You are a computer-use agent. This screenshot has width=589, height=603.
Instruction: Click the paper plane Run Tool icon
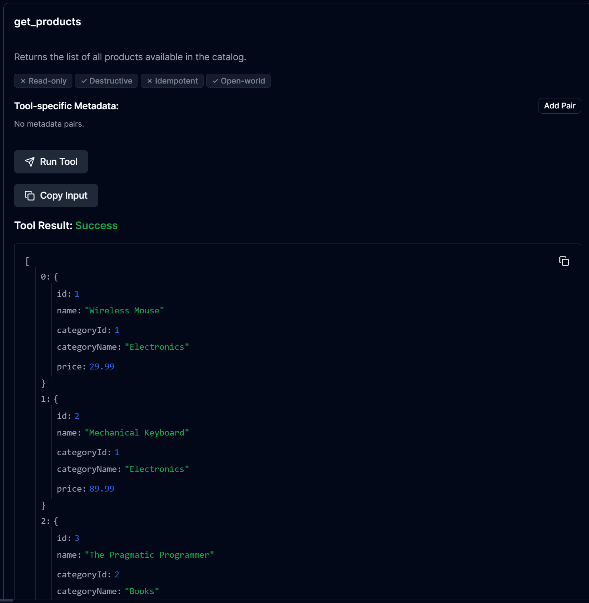coord(30,162)
